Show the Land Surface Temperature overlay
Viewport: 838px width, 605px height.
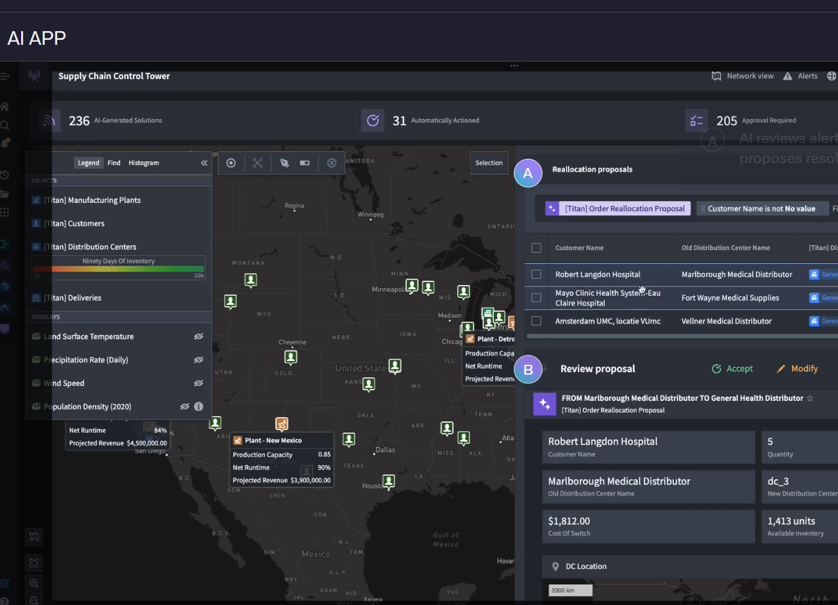198,337
